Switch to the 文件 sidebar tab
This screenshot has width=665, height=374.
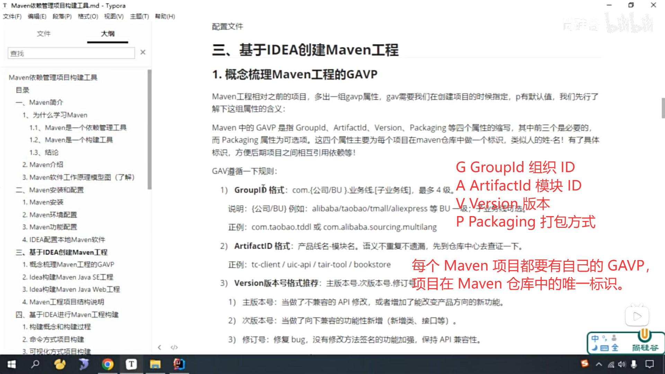tap(44, 34)
